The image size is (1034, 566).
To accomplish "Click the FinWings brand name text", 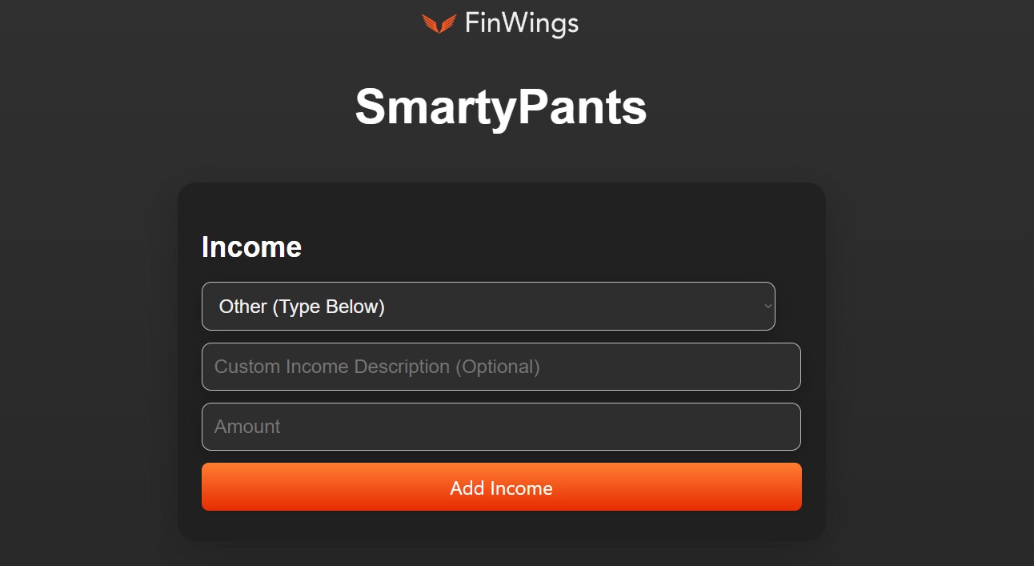I will click(x=521, y=24).
